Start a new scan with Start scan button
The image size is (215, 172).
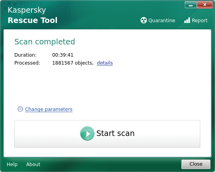pos(107,134)
